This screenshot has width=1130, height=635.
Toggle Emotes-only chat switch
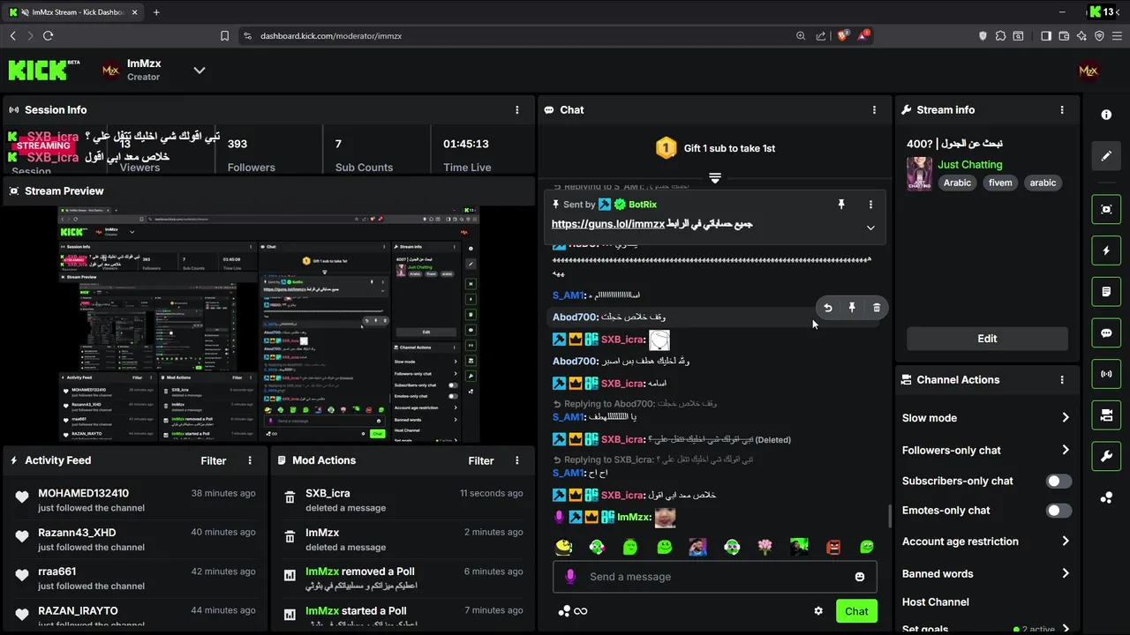[x=1058, y=511]
